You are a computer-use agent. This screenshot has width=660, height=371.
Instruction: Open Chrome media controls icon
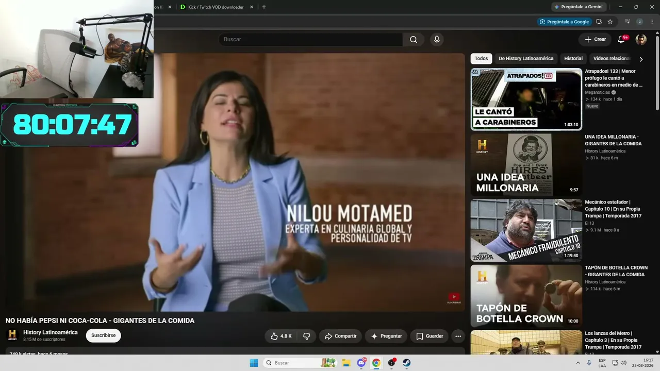tap(628, 22)
